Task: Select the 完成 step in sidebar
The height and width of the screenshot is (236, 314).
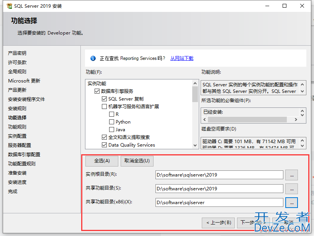Action: 13,191
